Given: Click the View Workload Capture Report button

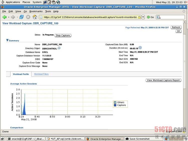Looking at the screenshot, I should click(163, 80).
